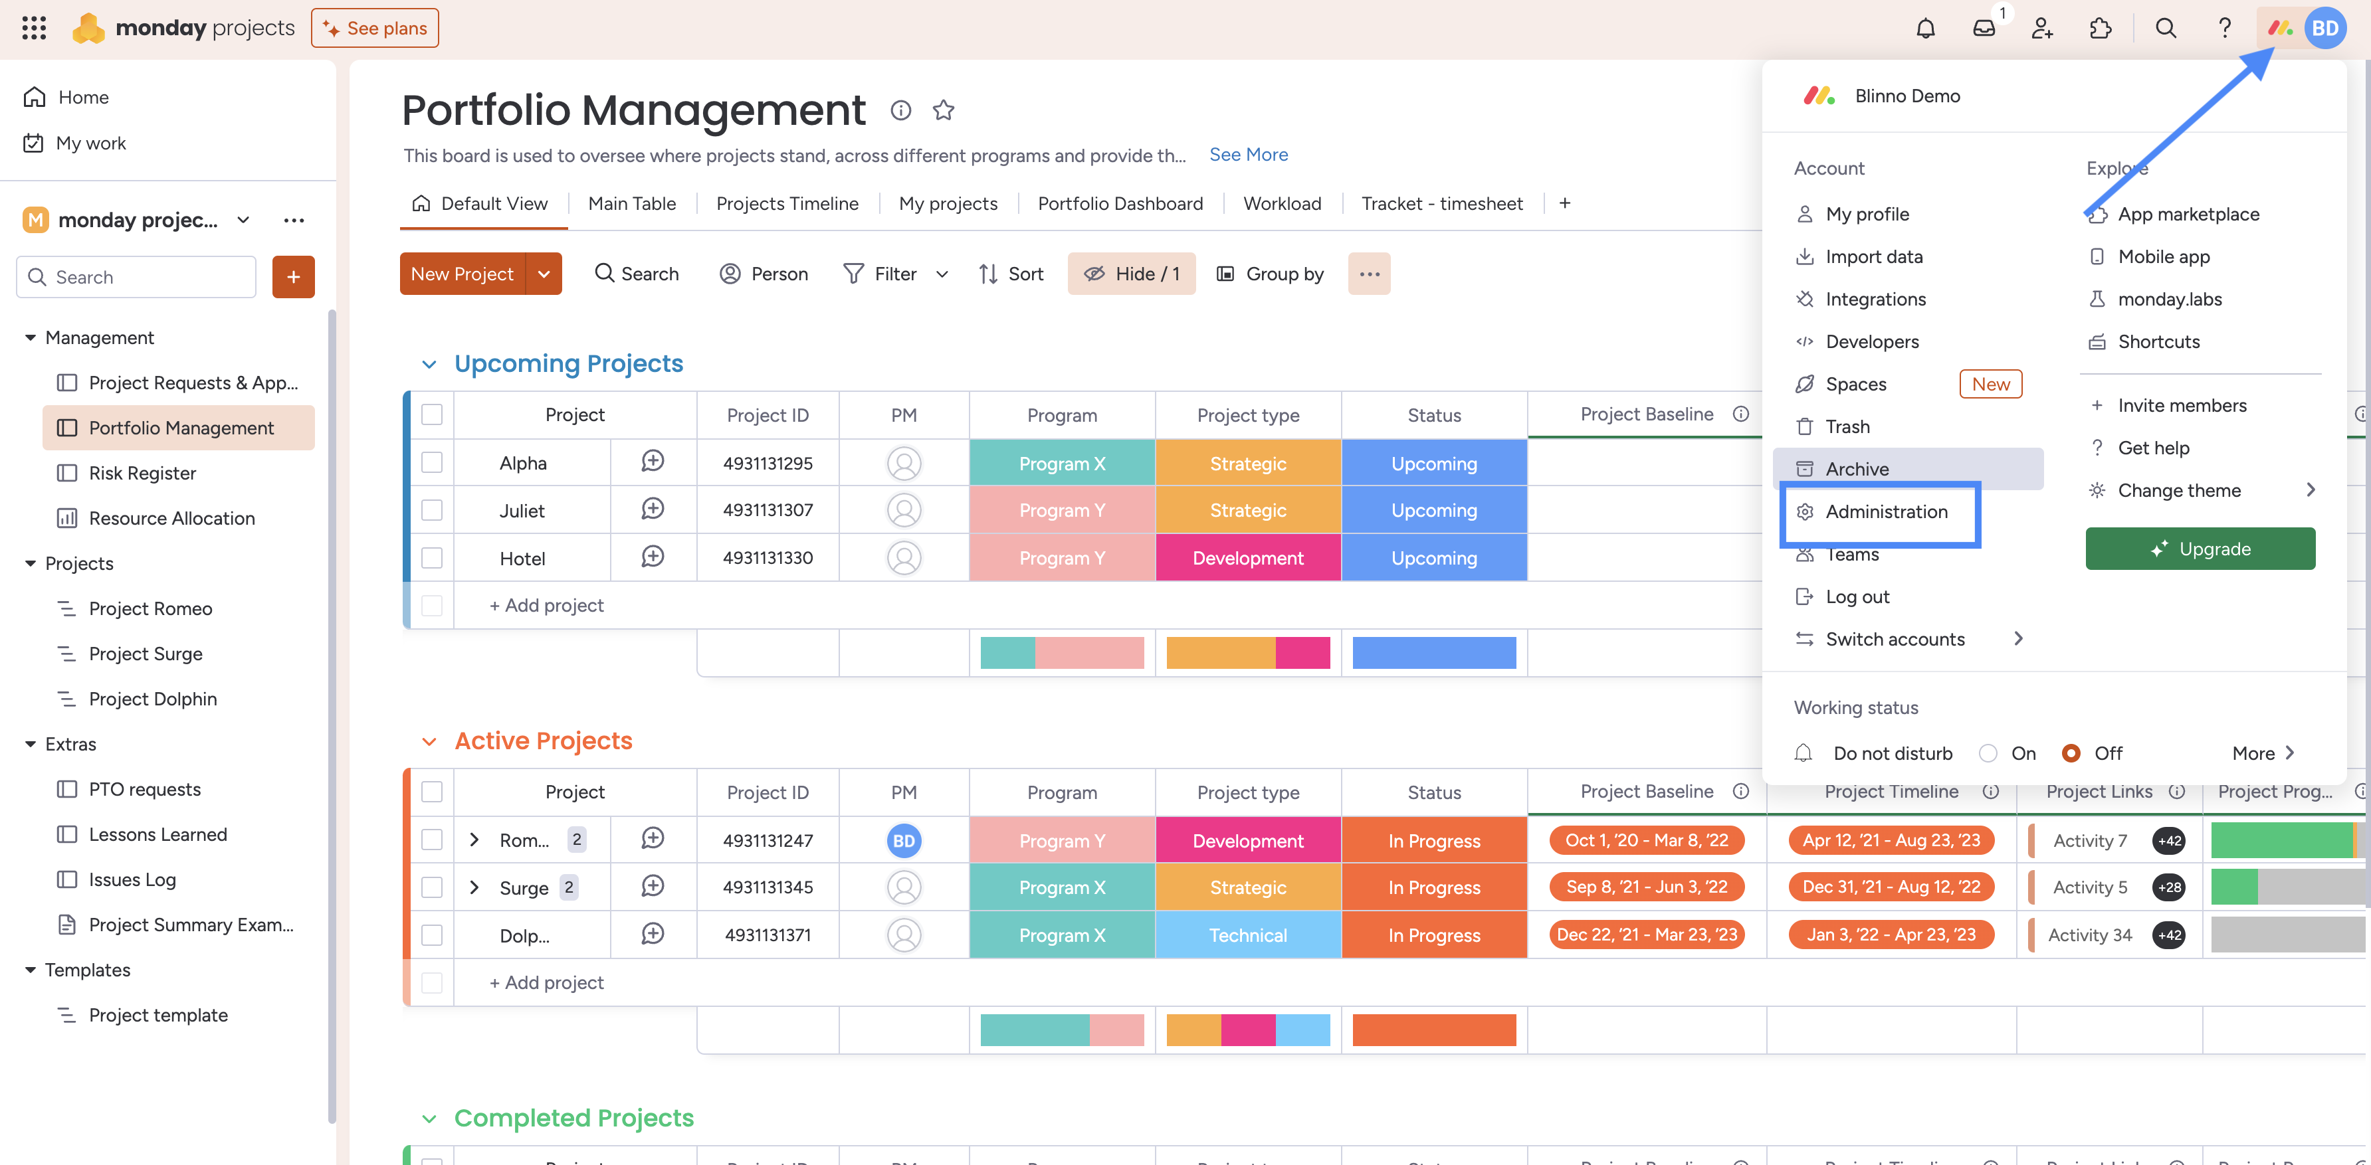Click the green Upgrade button
Image resolution: width=2371 pixels, height=1165 pixels.
pyautogui.click(x=2200, y=549)
